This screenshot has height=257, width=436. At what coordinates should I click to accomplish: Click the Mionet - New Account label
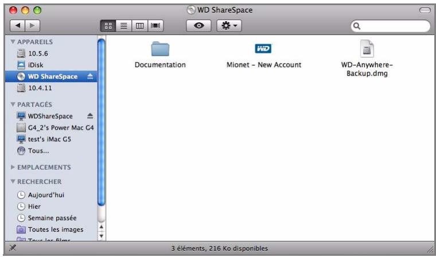click(263, 65)
